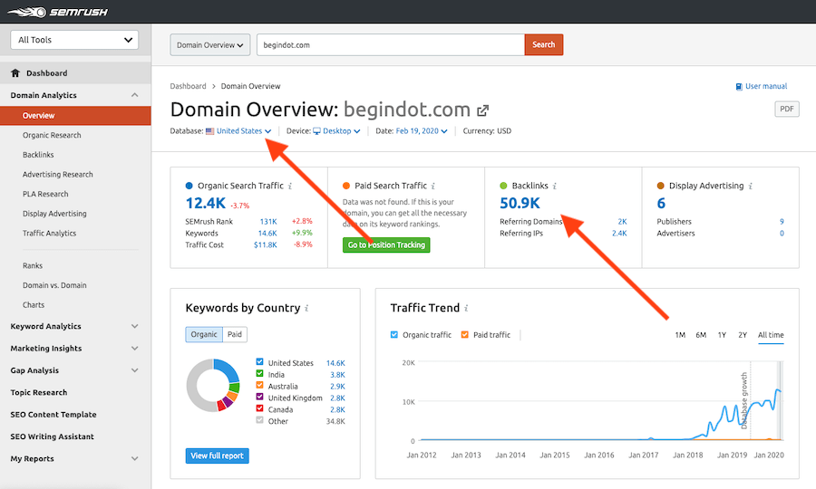Open begindot.com external link icon
The height and width of the screenshot is (489, 816).
pos(483,110)
